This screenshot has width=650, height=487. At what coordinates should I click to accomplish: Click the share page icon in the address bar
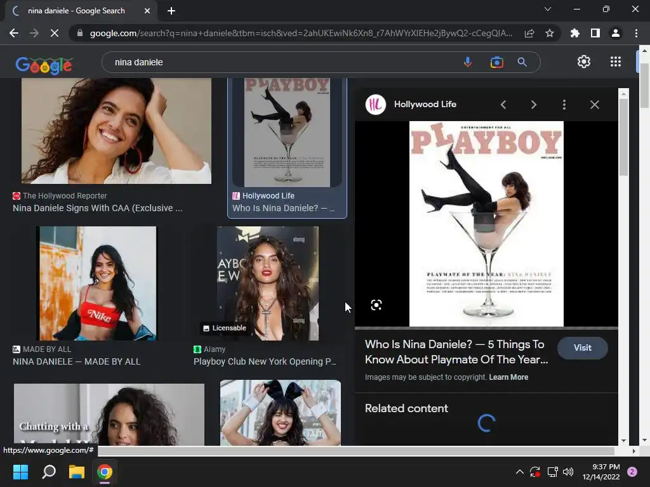[529, 33]
